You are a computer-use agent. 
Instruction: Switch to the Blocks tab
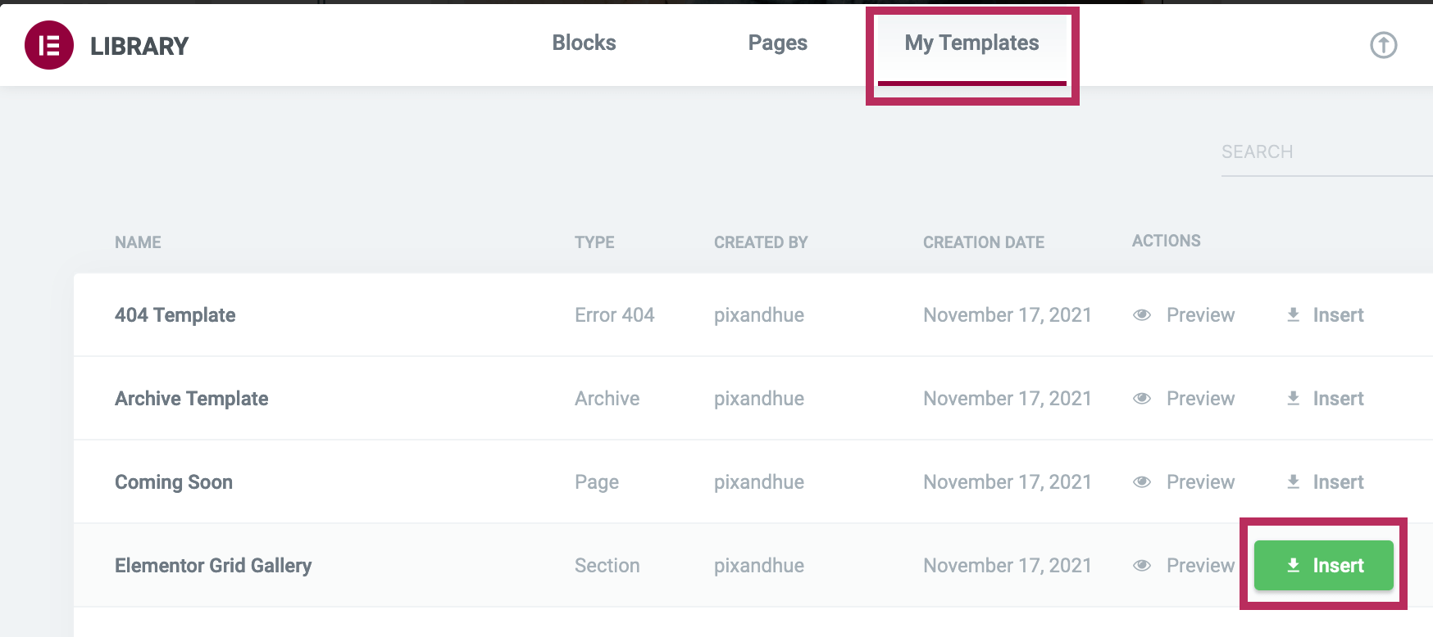[584, 43]
